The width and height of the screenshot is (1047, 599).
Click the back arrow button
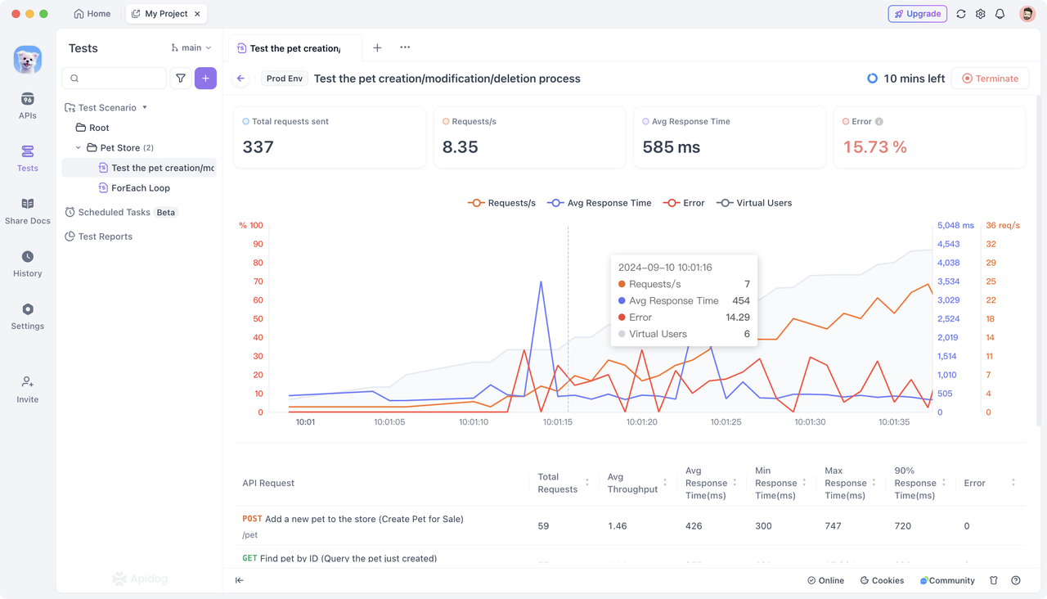coord(240,79)
